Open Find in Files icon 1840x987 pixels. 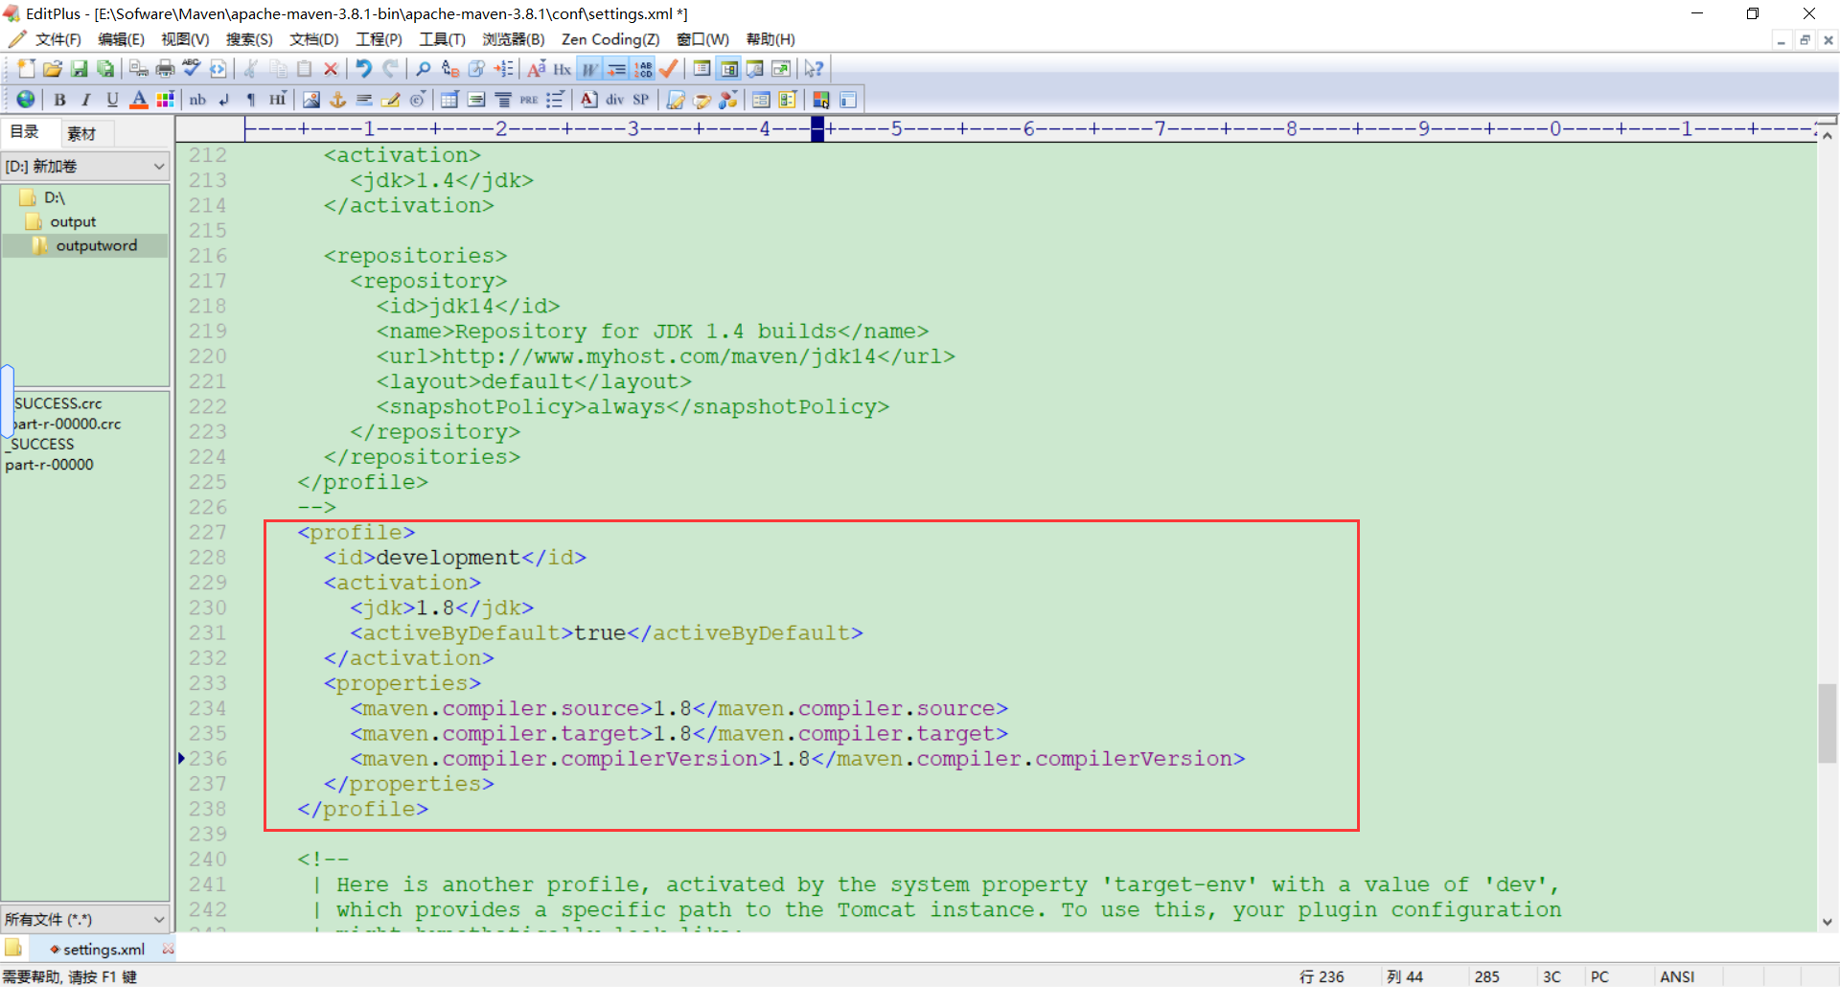click(476, 69)
